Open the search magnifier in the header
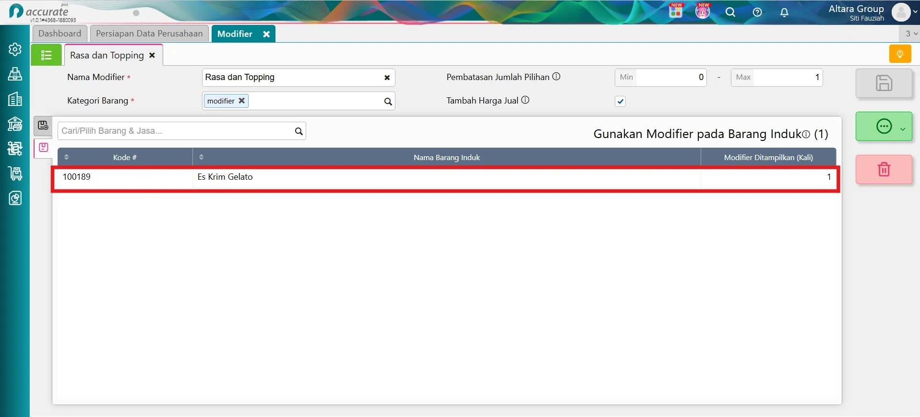Viewport: 920px width, 417px height. (x=730, y=12)
